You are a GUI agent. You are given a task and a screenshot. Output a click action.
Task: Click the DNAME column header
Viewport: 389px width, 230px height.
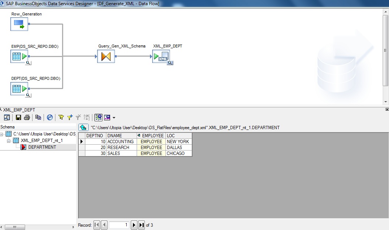tap(122, 136)
